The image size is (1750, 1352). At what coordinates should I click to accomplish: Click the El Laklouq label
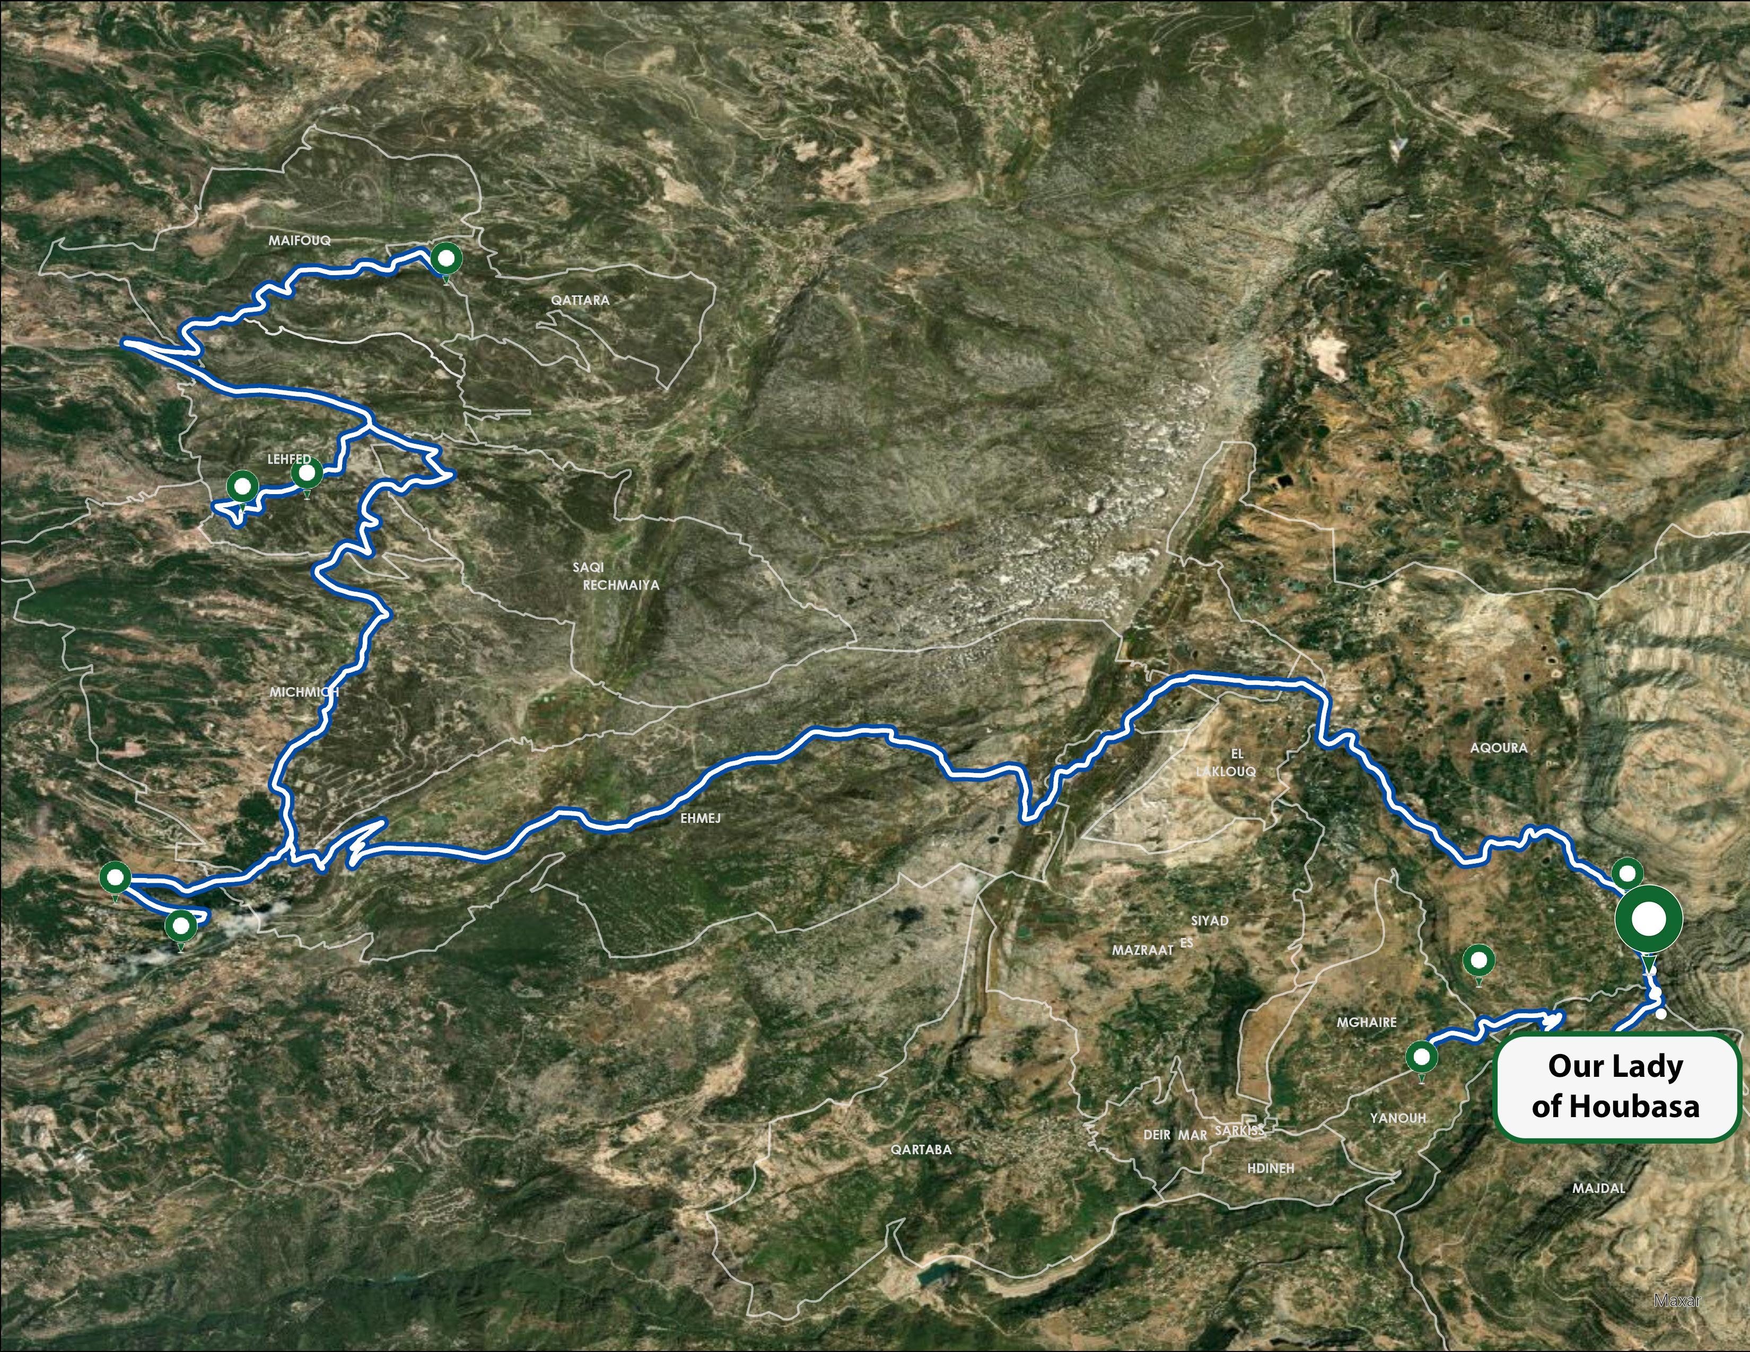[1227, 762]
